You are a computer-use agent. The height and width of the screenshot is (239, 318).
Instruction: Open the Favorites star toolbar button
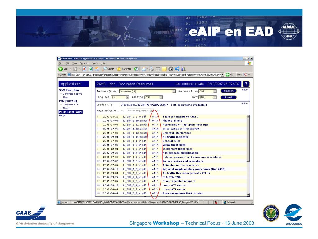click(124, 69)
